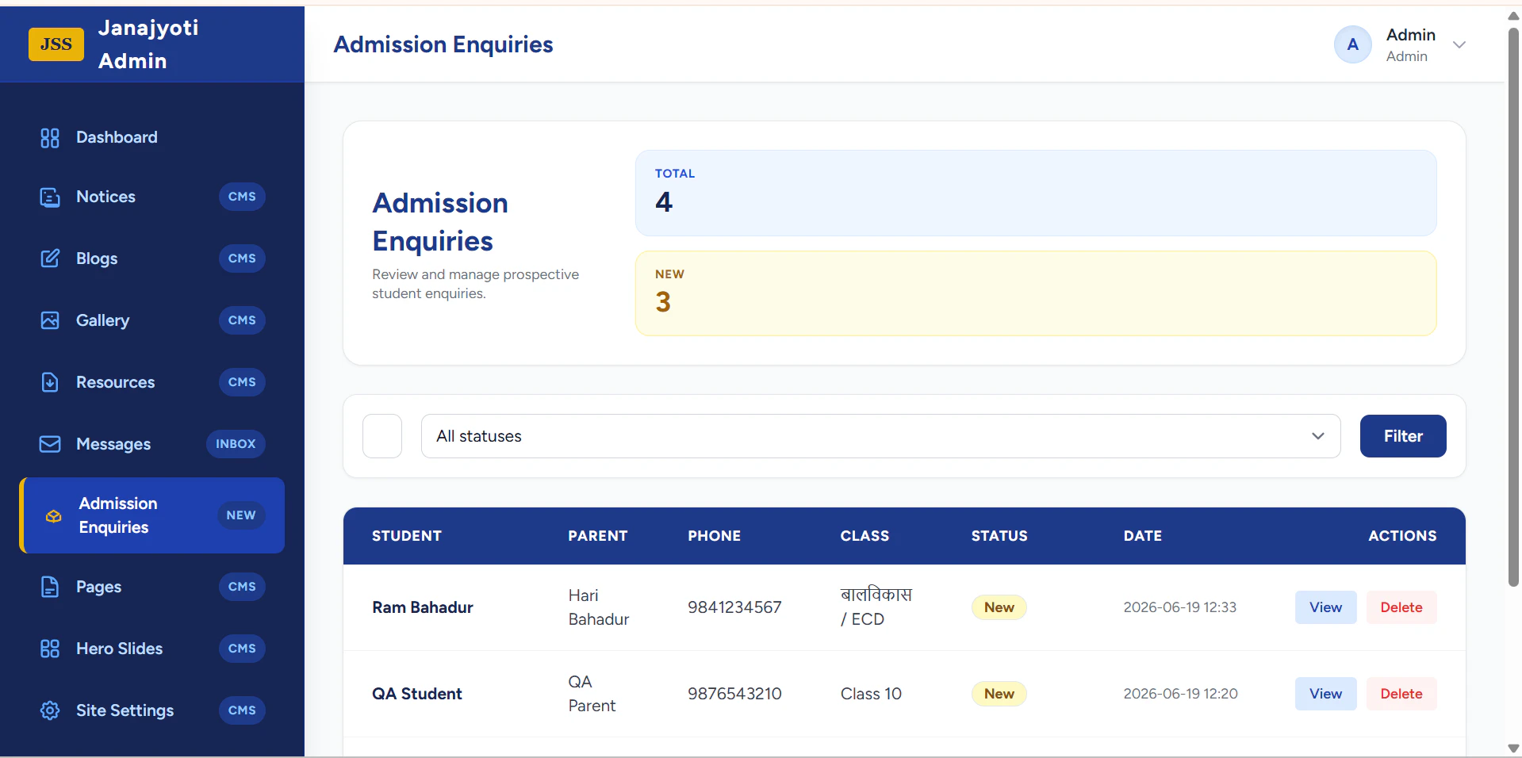
Task: Expand the Admin account menu chevron
Action: tap(1459, 44)
